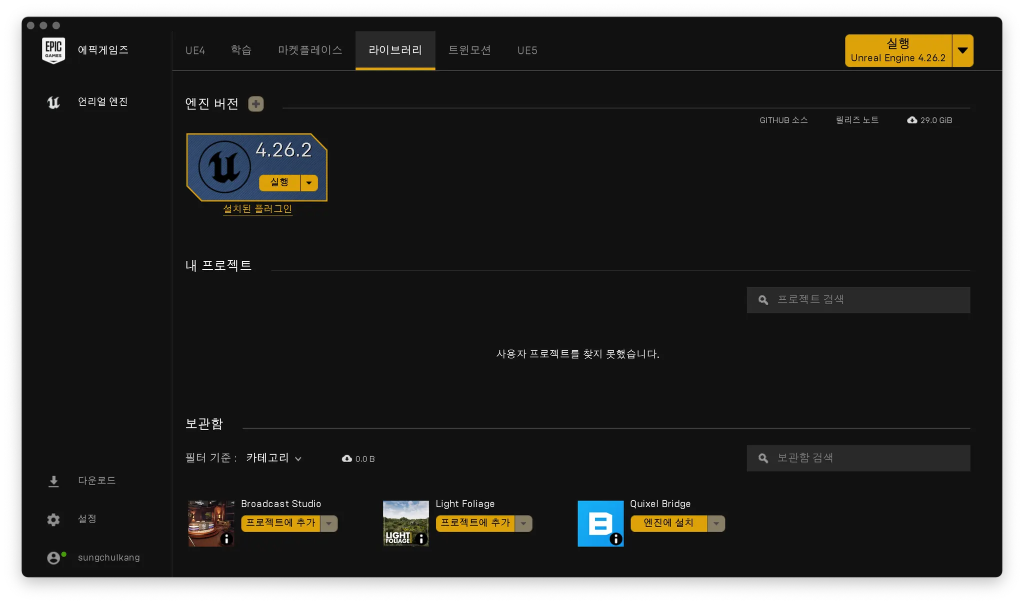Click the add engine version plus icon
The height and width of the screenshot is (604, 1024).
click(256, 104)
